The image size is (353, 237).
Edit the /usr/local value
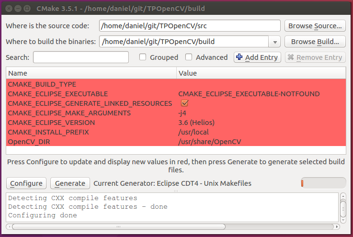(194, 132)
